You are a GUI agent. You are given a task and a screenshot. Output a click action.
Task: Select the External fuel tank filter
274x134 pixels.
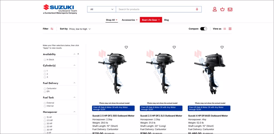click(x=45, y=103)
